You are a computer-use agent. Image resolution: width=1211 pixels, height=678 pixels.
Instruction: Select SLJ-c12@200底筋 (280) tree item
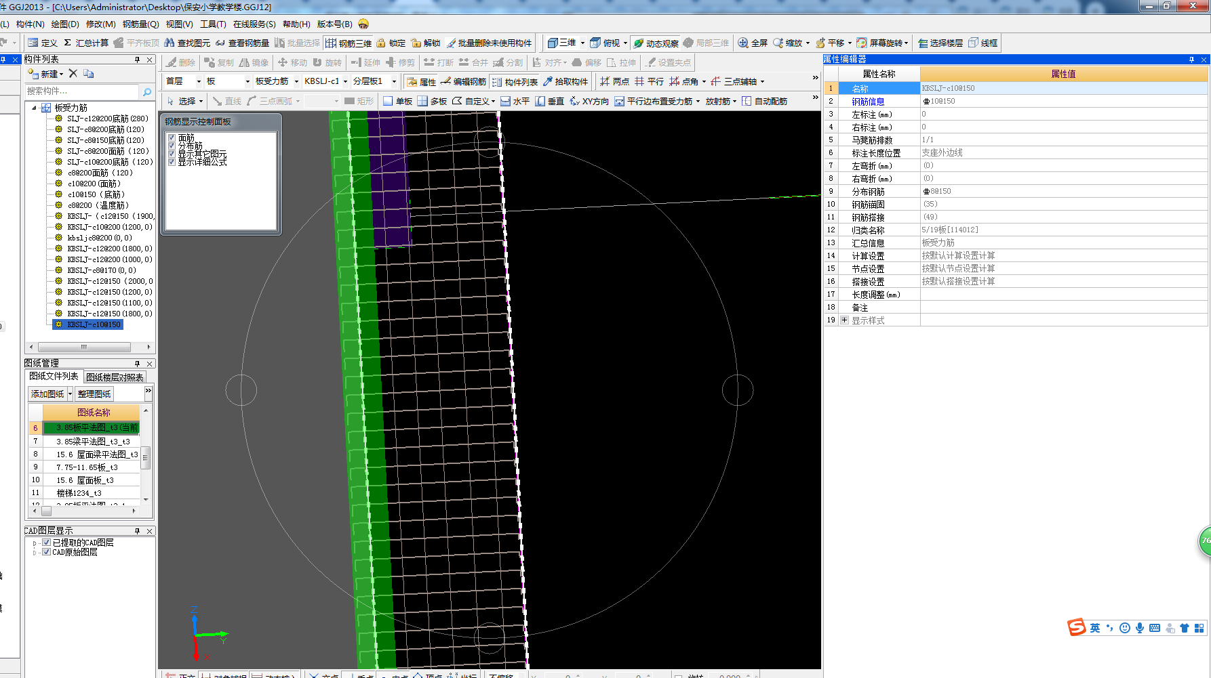tap(107, 119)
